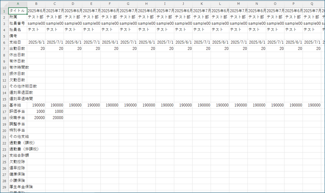Click the 健康保険 label cell
The width and height of the screenshot is (325, 193).
click(x=17, y=174)
